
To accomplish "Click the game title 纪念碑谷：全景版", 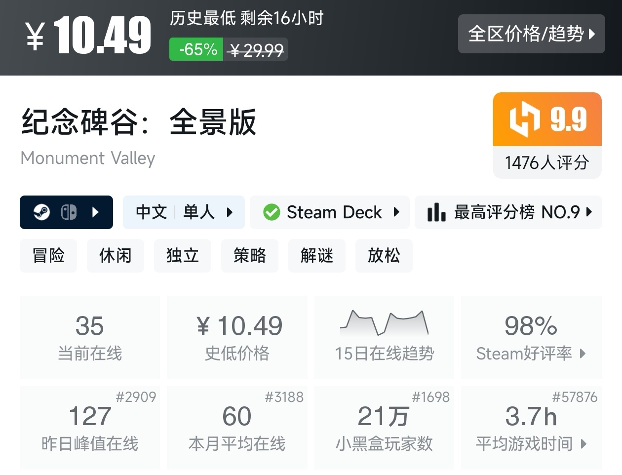I will (139, 122).
